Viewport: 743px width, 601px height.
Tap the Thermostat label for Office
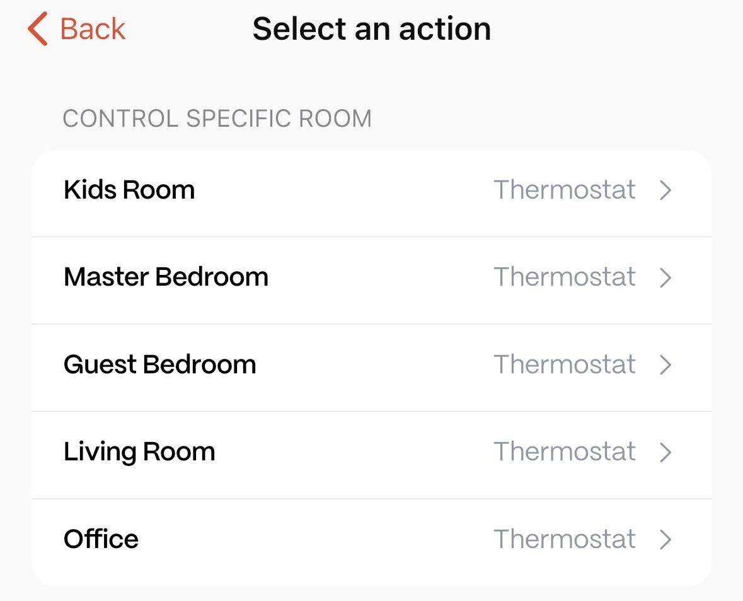tap(564, 539)
